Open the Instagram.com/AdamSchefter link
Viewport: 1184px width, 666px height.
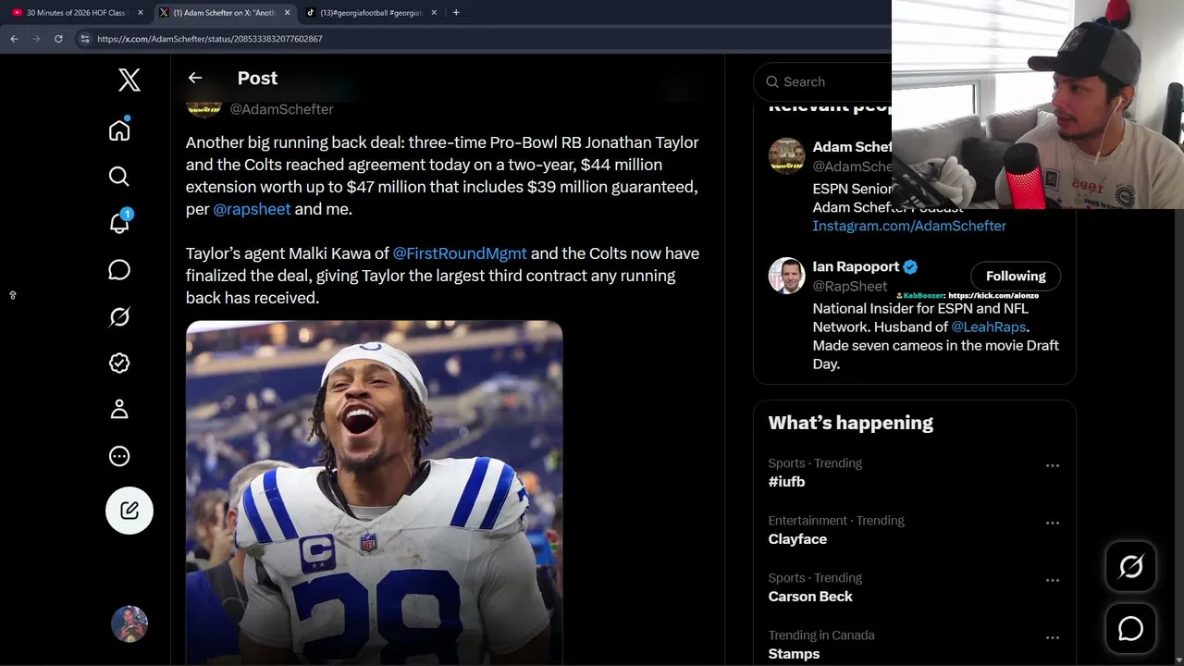(909, 226)
